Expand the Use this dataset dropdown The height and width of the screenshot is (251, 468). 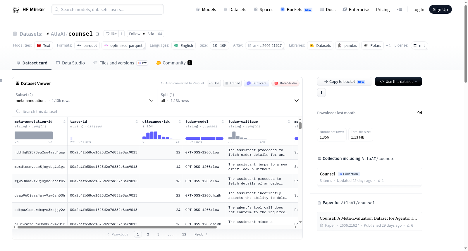click(x=398, y=81)
